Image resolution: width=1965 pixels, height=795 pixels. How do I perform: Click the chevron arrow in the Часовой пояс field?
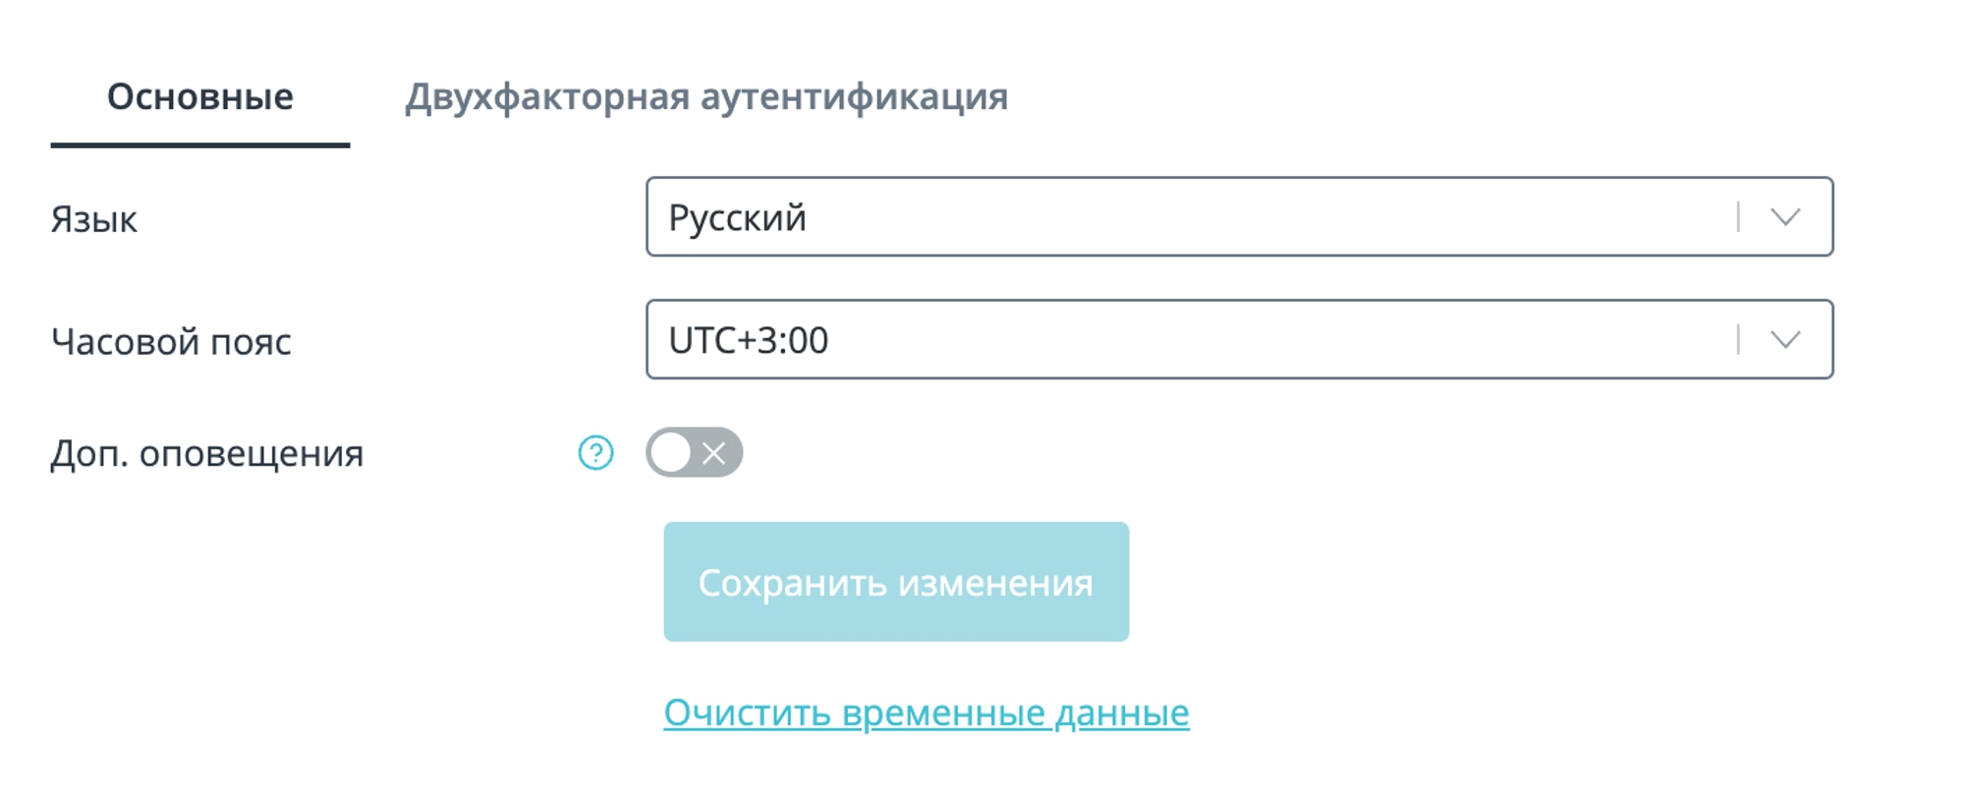coord(1785,340)
